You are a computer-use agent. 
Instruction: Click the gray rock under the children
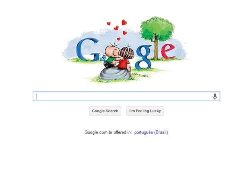pos(116,73)
